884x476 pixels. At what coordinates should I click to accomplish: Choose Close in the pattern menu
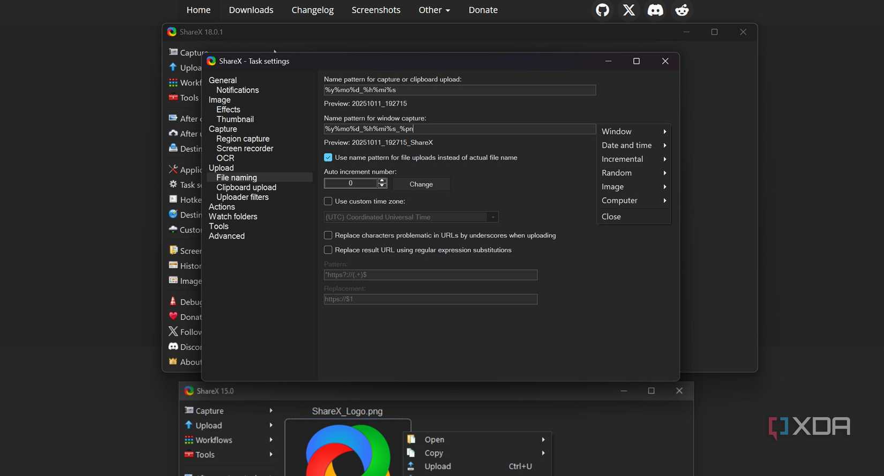pyautogui.click(x=634, y=216)
